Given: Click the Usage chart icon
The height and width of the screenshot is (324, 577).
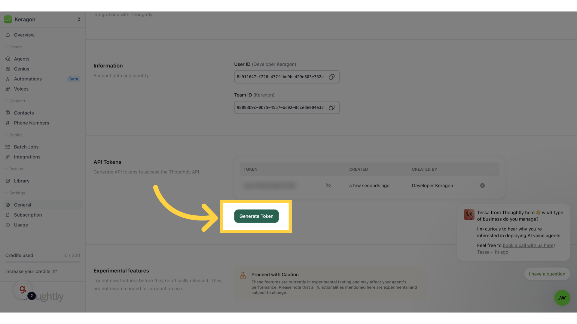Looking at the screenshot, I should 8,225.
